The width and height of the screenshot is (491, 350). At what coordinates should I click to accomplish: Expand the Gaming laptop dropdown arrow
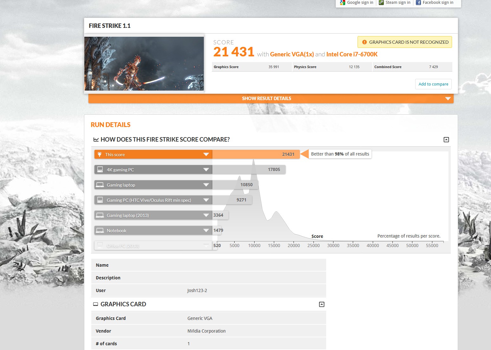pos(206,185)
